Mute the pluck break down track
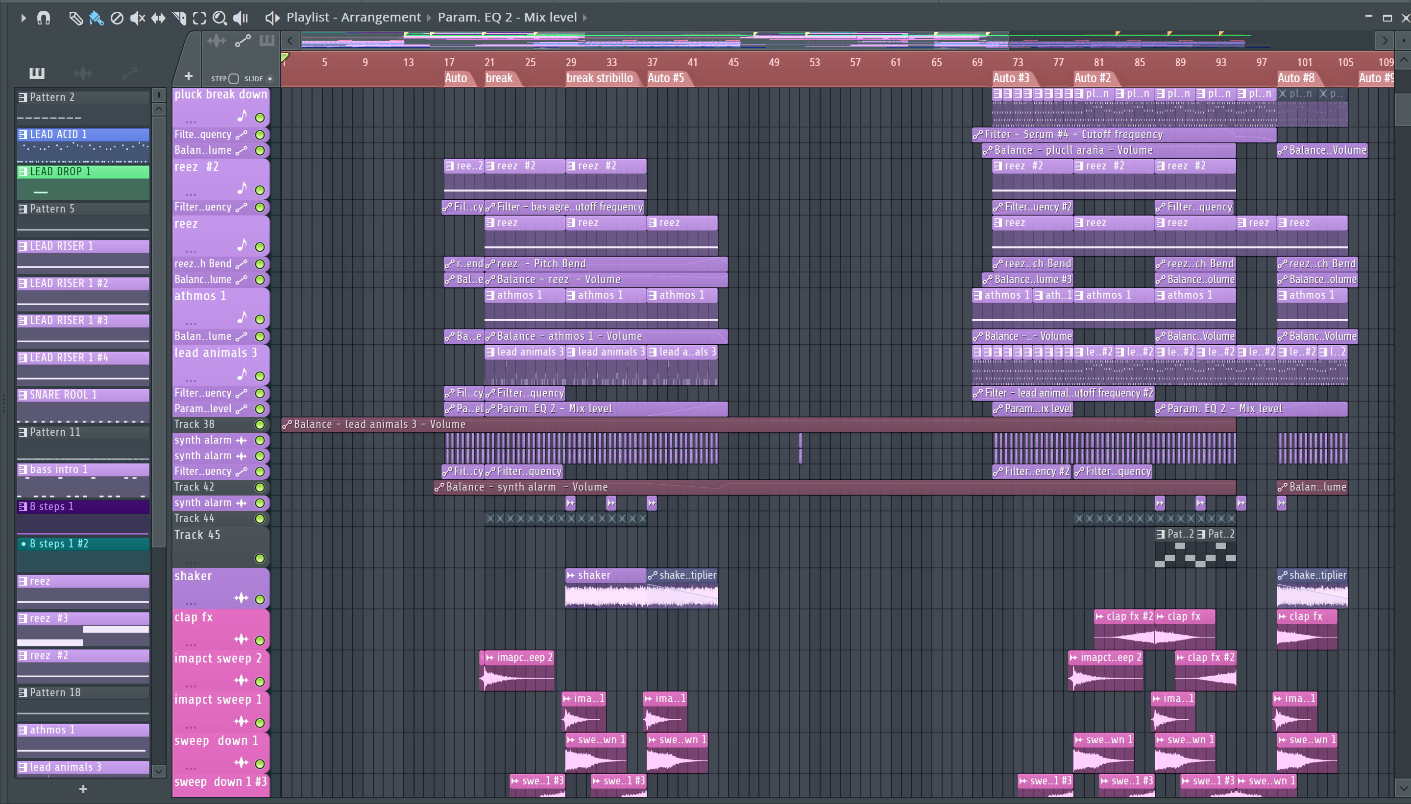This screenshot has height=804, width=1411. click(260, 118)
